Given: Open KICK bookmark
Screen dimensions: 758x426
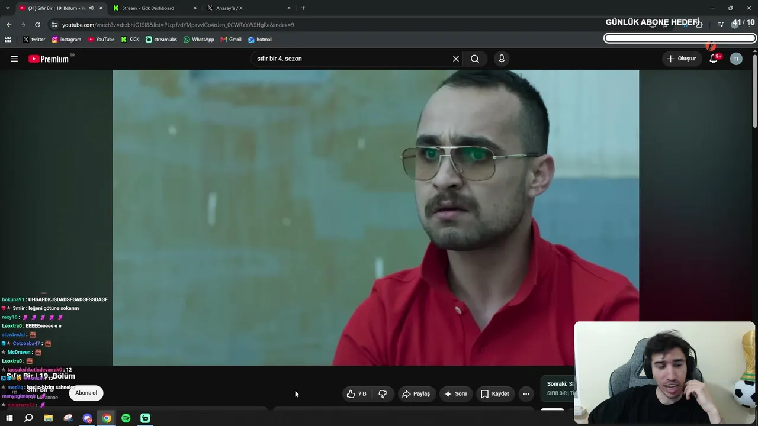Looking at the screenshot, I should click(x=130, y=40).
